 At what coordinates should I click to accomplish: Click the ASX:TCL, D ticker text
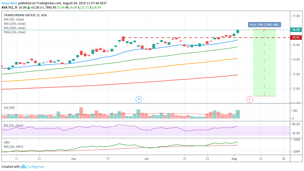click(x=10, y=7)
